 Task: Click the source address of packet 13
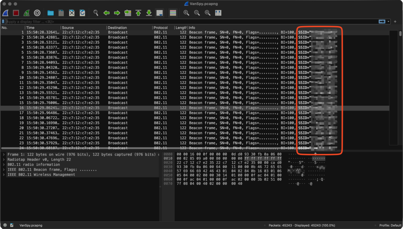(x=81, y=93)
